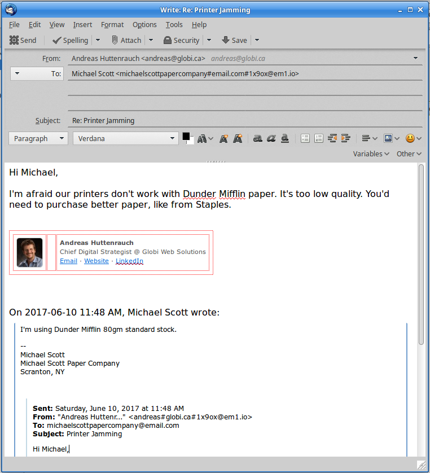The image size is (430, 473).
Task: Open the Tools menu
Action: (x=174, y=25)
